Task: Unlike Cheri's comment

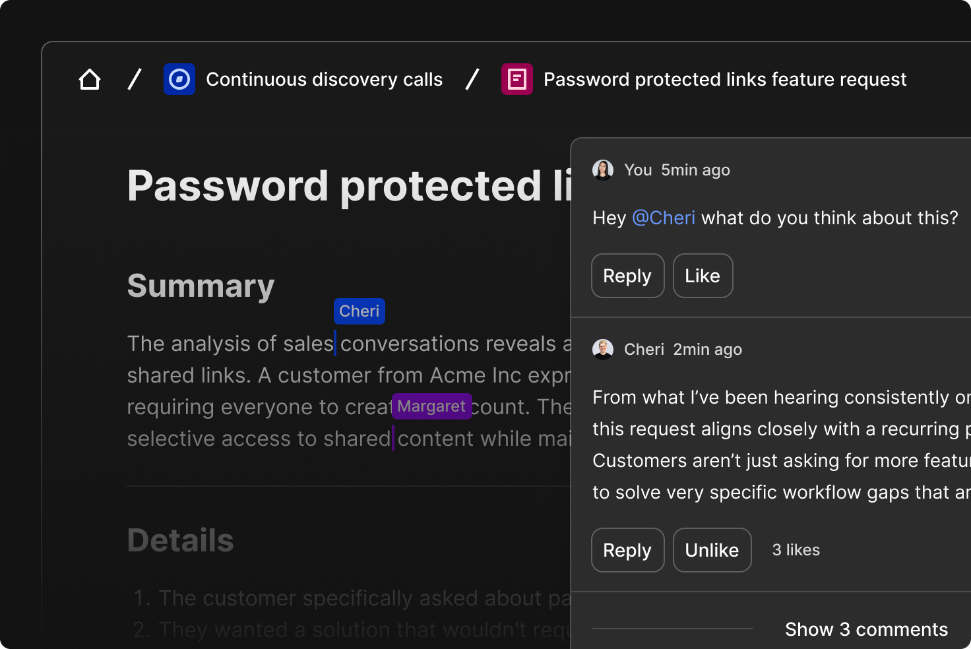Action: tap(712, 550)
